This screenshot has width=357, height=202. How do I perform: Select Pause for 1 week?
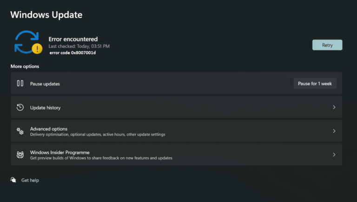(315, 84)
